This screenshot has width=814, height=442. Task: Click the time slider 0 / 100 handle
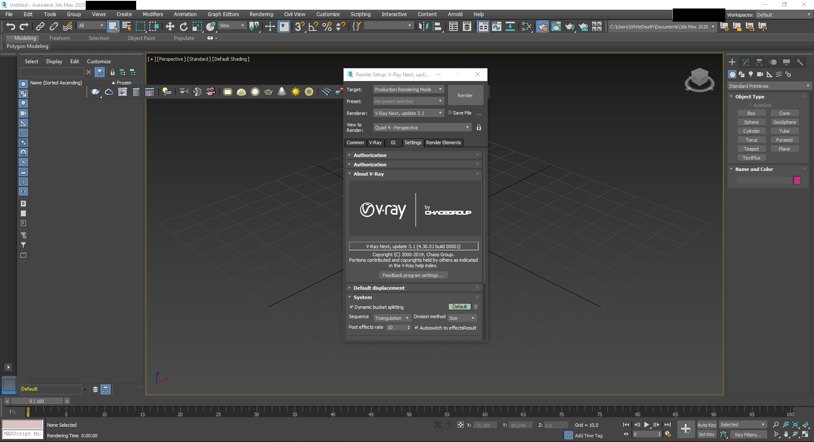click(x=37, y=401)
